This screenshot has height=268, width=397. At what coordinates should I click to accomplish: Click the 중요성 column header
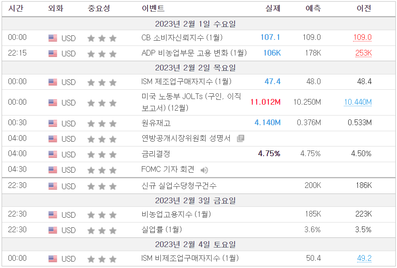coord(99,8)
